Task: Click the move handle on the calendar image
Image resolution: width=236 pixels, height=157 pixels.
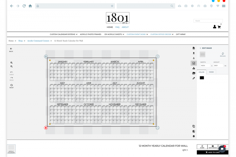Action: [x=46, y=57]
